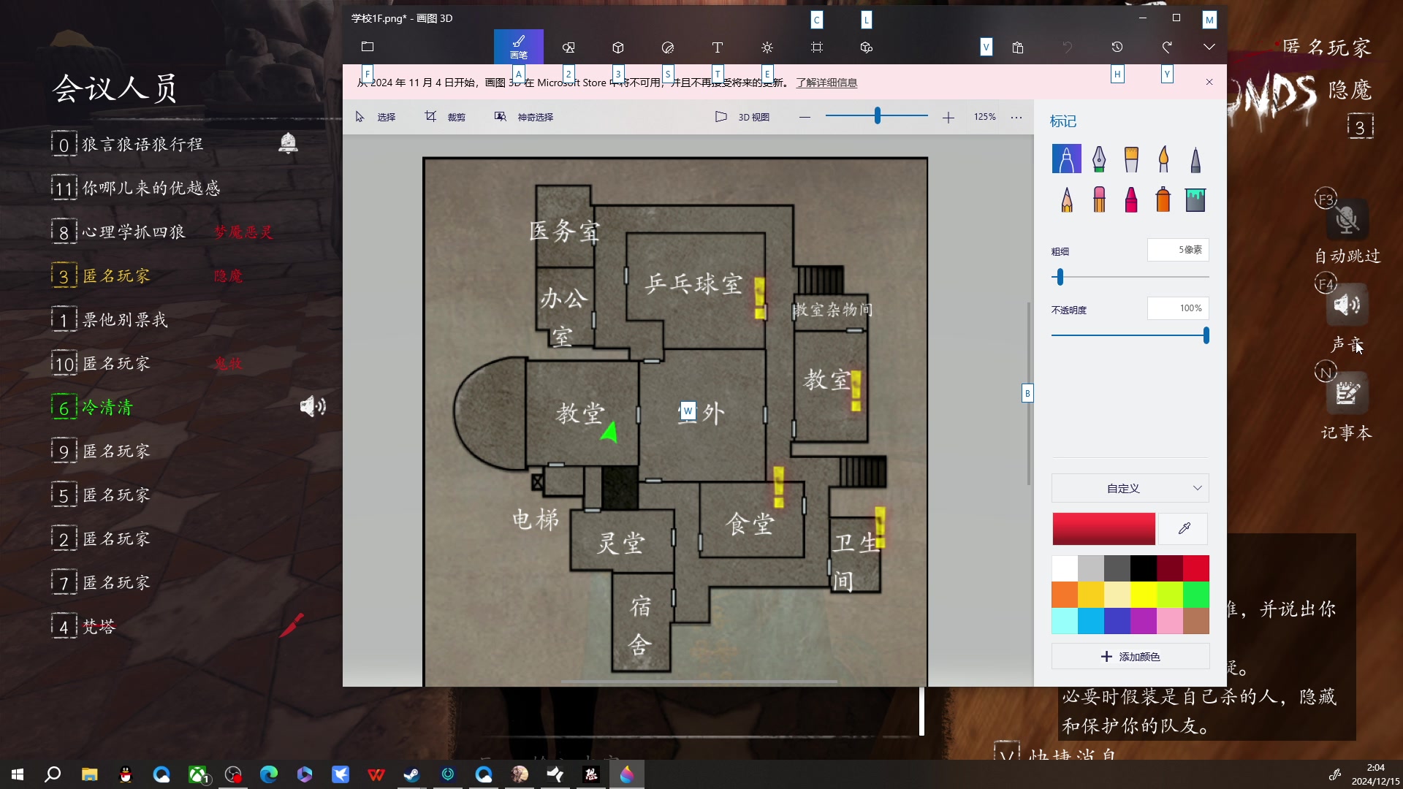Expand the top-right chevron in Paint 3D

(x=1209, y=47)
